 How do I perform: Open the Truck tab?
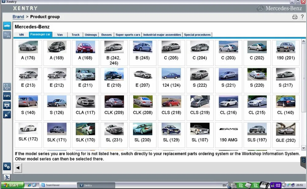tap(76, 35)
